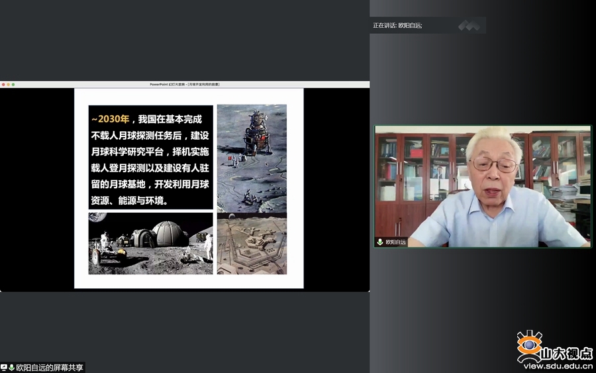Click the screen share icon at bottom left
Viewport: 596px width, 373px height.
[4, 367]
